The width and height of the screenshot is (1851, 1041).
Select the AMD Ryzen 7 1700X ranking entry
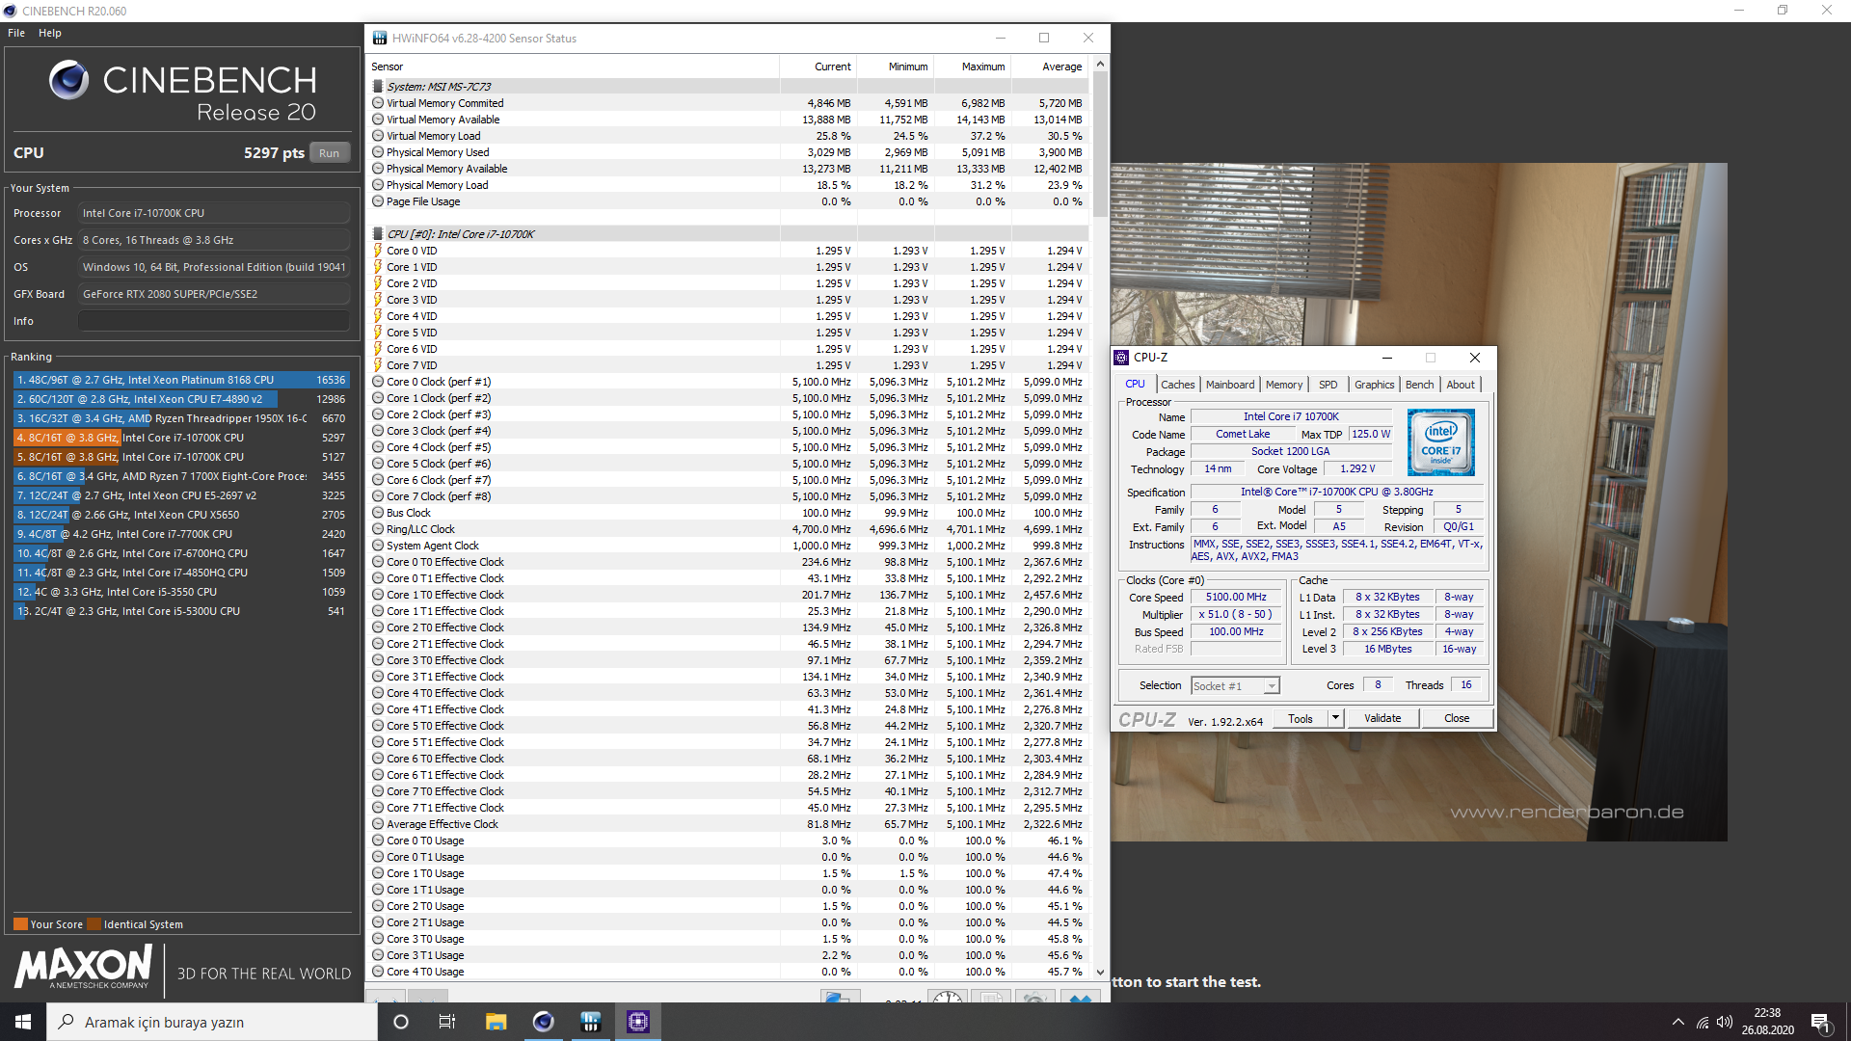tap(181, 476)
